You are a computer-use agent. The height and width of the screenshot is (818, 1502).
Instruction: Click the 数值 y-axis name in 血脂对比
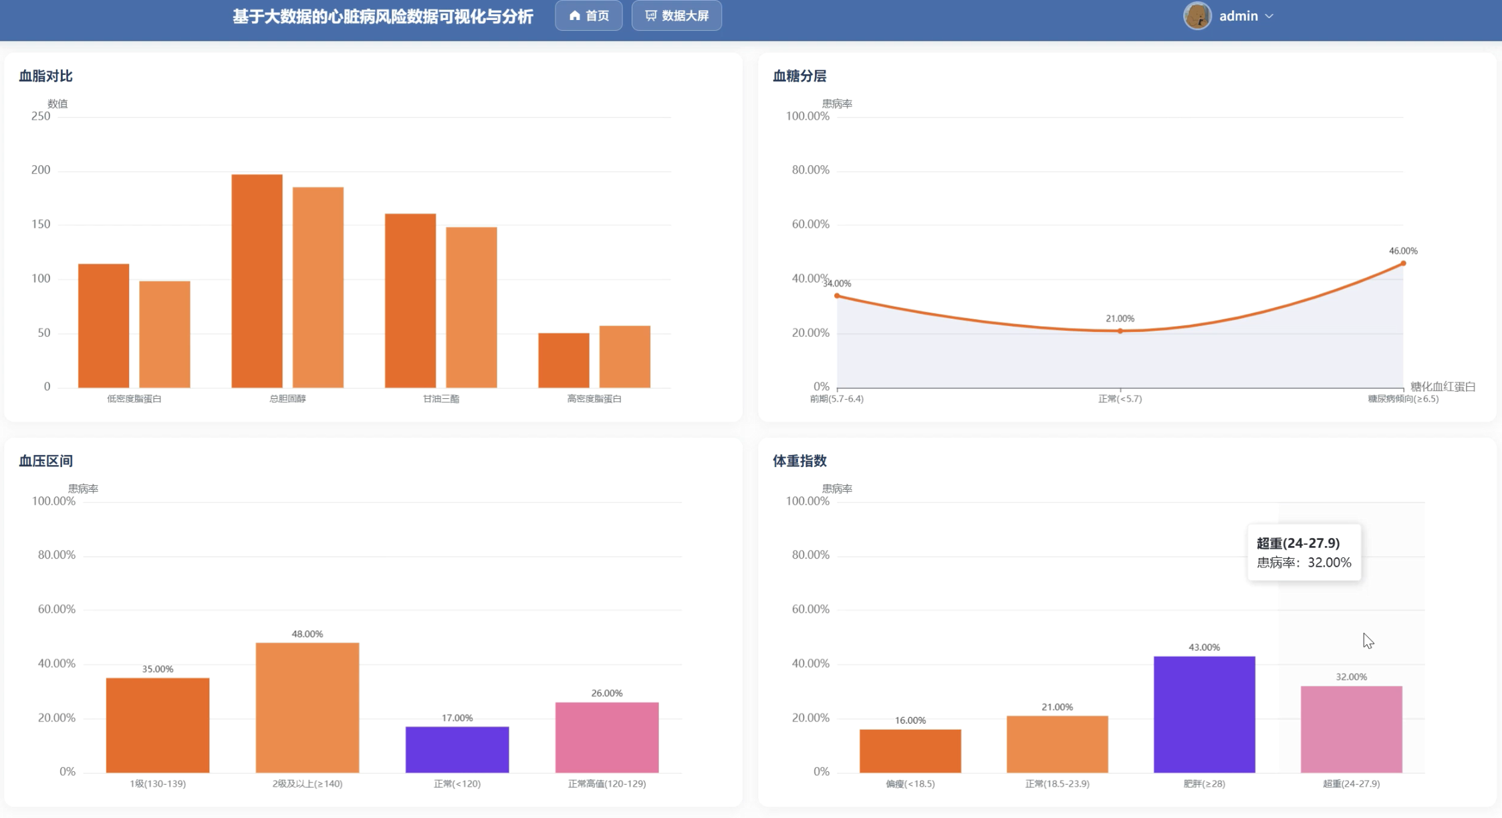point(57,104)
